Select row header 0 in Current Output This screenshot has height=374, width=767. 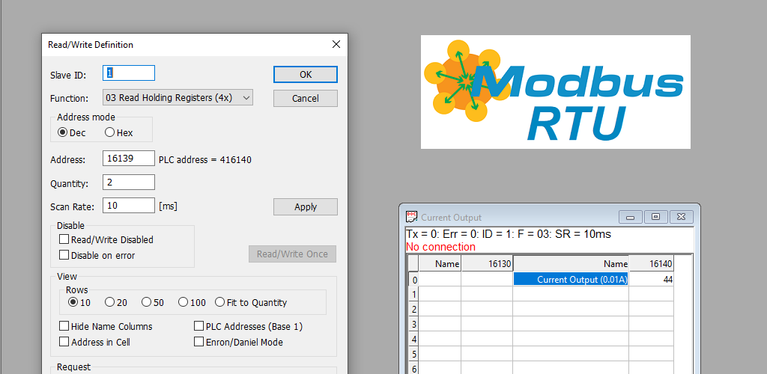click(x=413, y=279)
